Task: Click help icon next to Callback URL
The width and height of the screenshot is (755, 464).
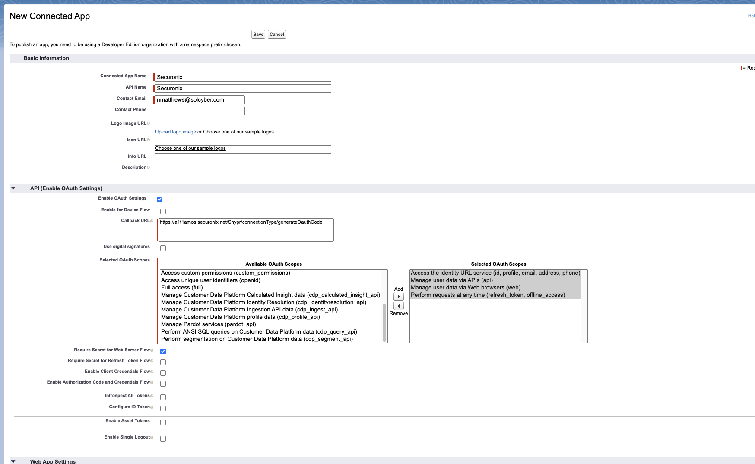Action: coord(152,221)
